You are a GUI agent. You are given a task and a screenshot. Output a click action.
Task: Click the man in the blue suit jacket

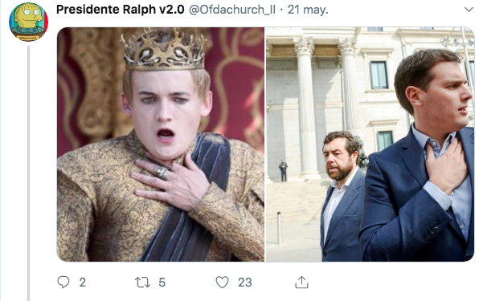419,157
